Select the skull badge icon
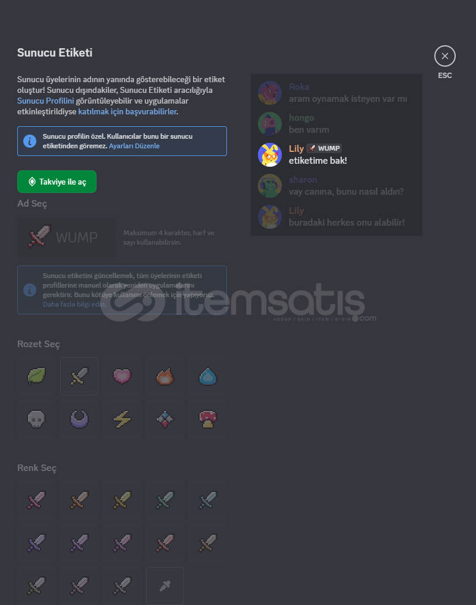 (x=36, y=419)
